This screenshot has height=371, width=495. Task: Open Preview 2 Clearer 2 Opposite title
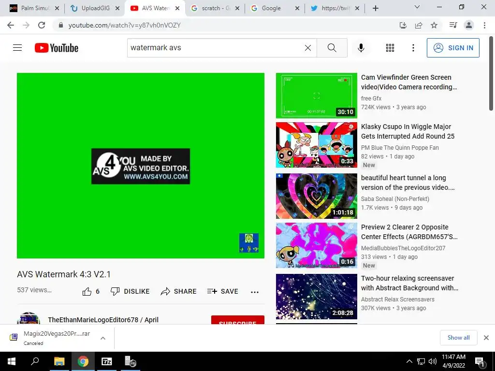[409, 232]
